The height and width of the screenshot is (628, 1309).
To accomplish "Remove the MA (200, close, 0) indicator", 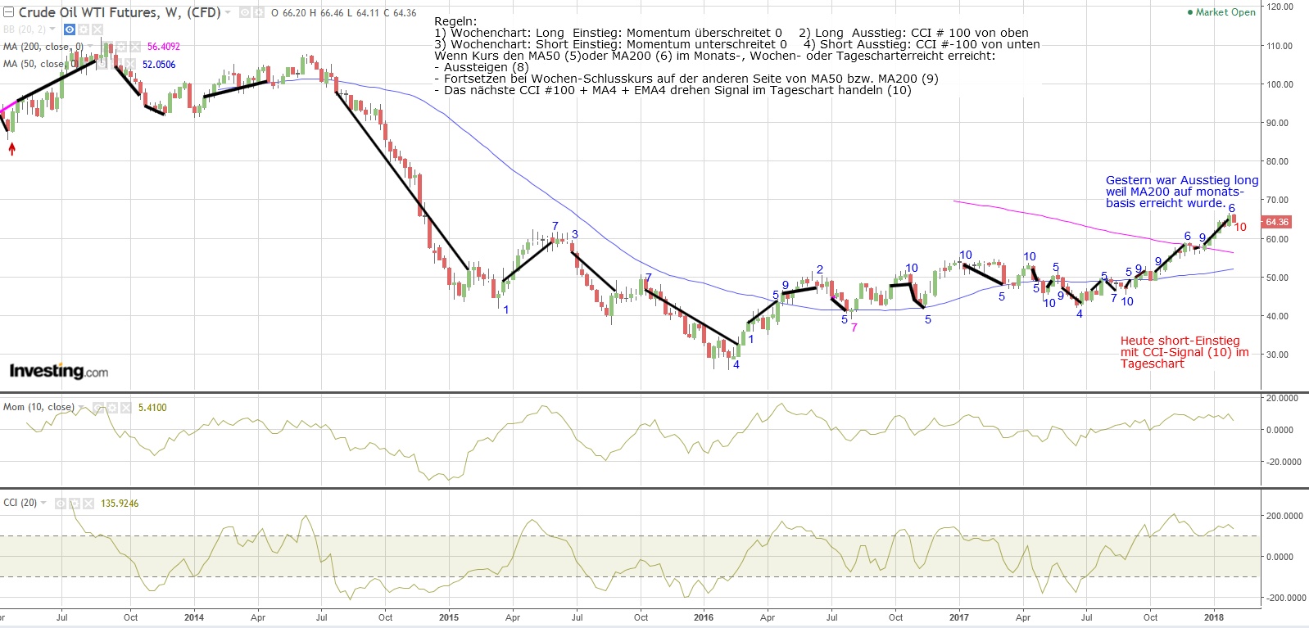I will pyautogui.click(x=135, y=47).
